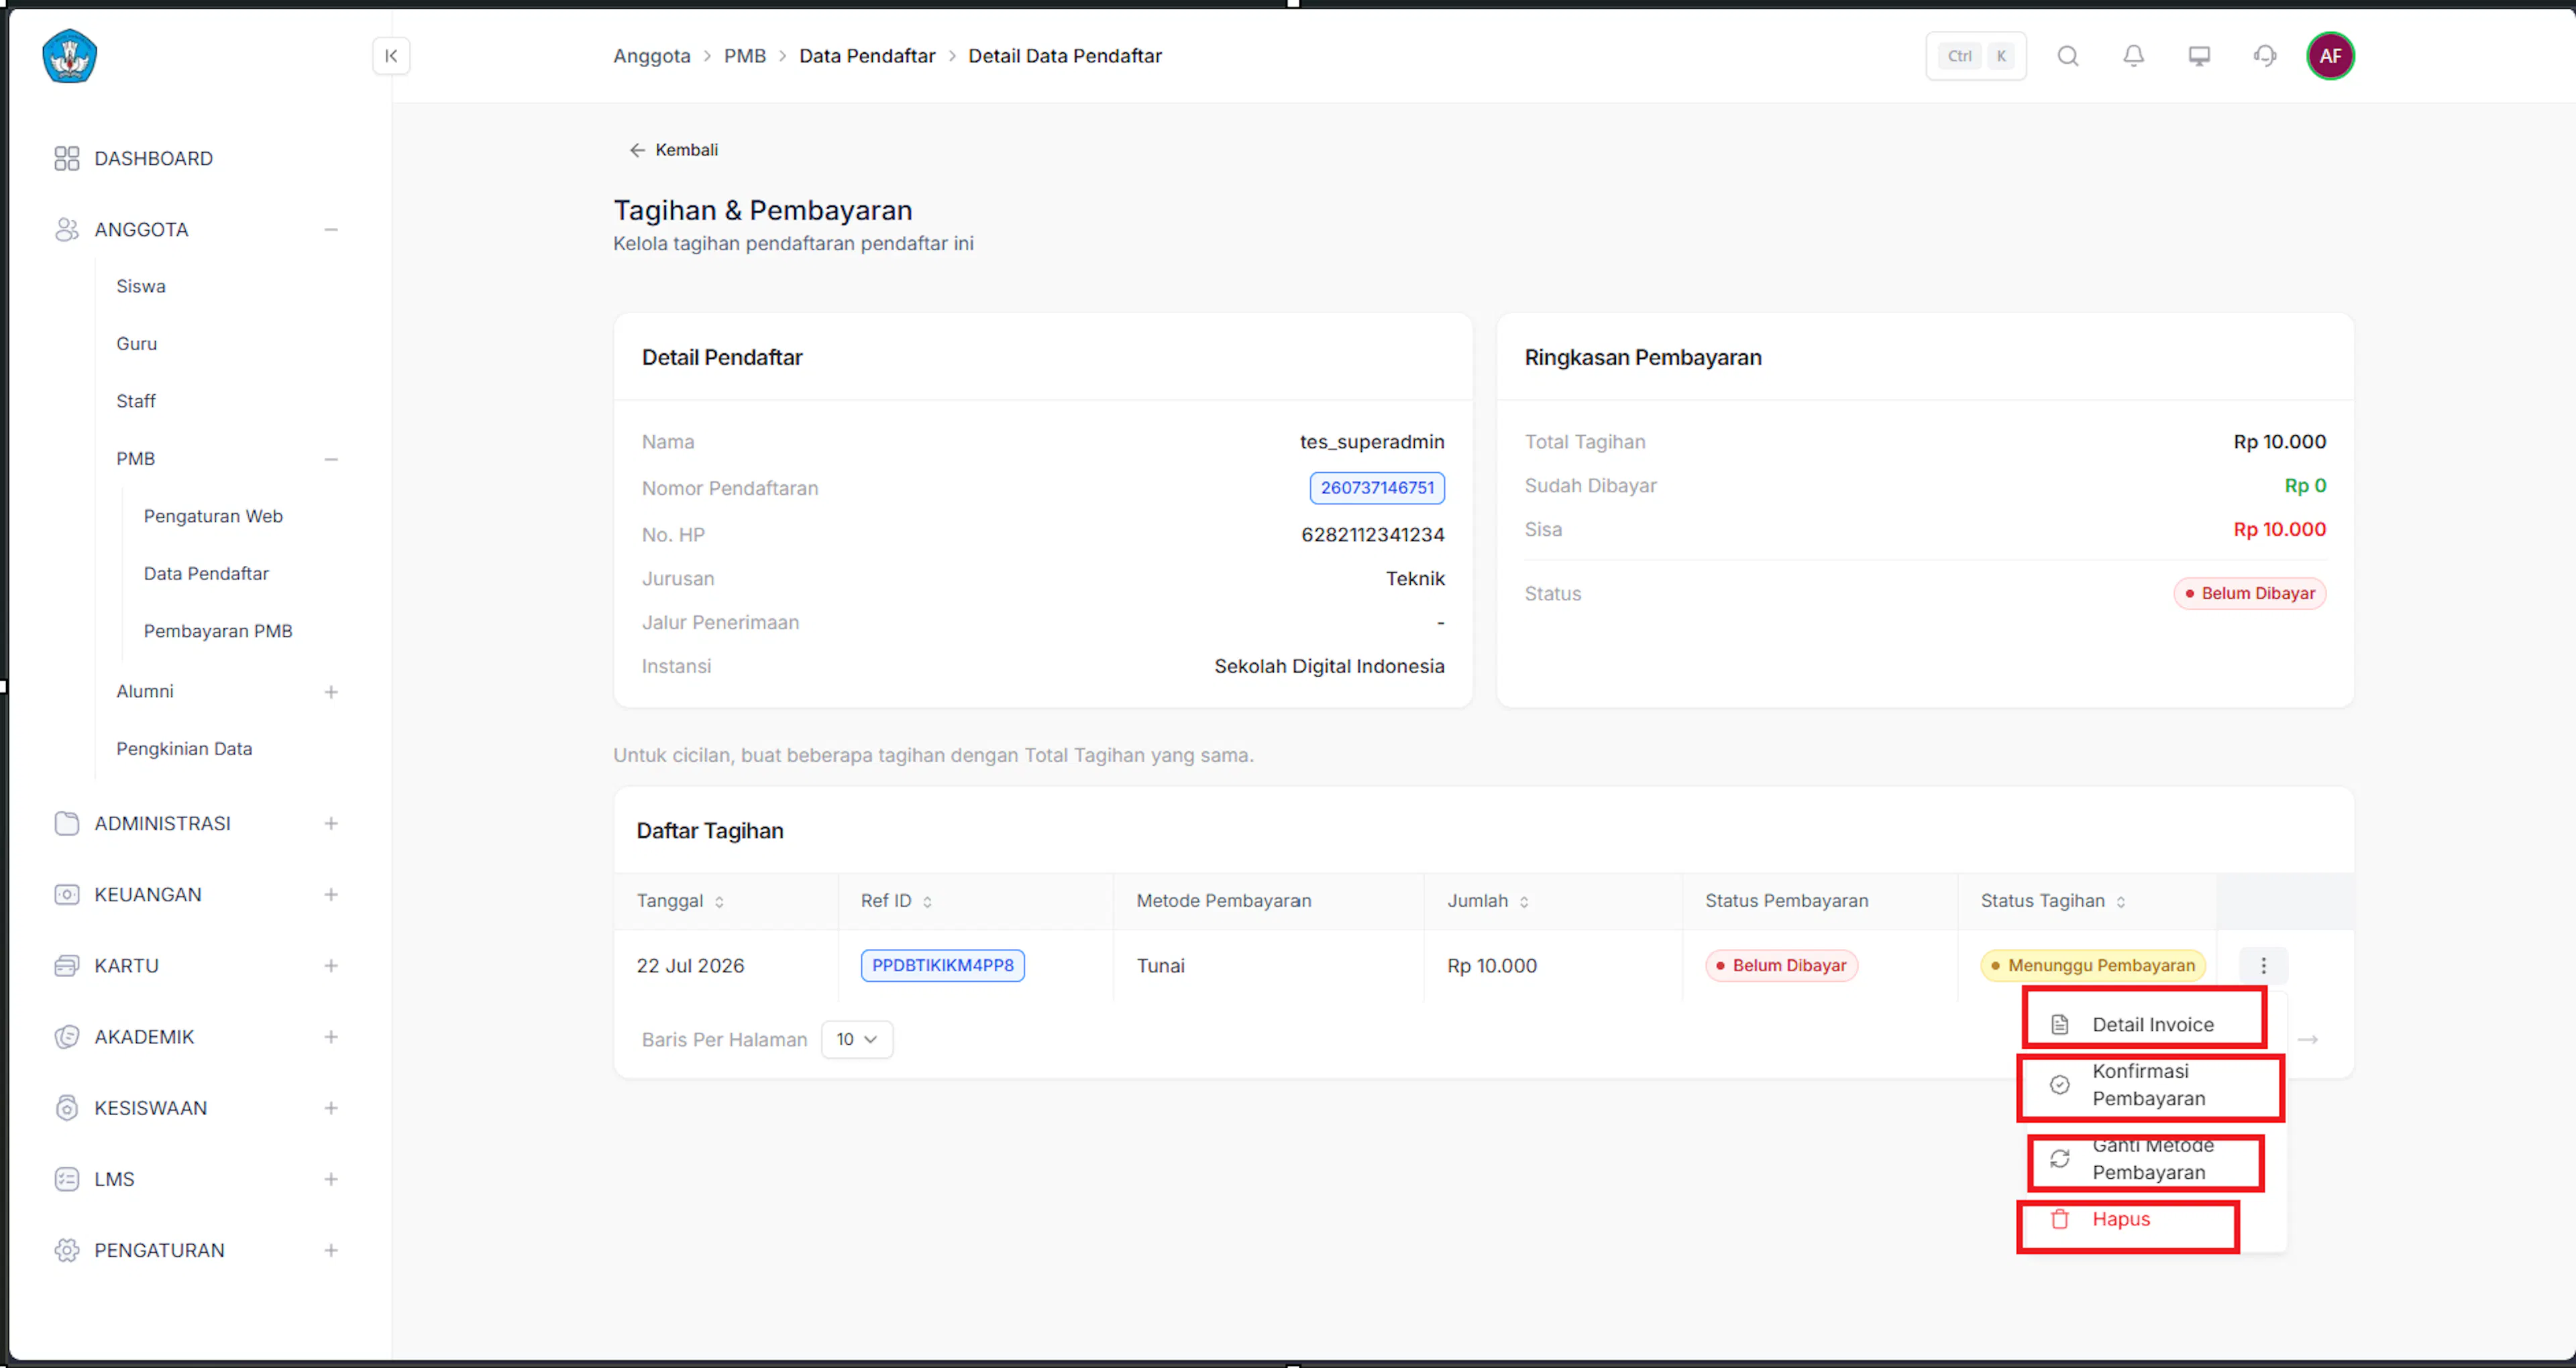The width and height of the screenshot is (2576, 1368).
Task: Expand the Keuangan section
Action: (331, 894)
